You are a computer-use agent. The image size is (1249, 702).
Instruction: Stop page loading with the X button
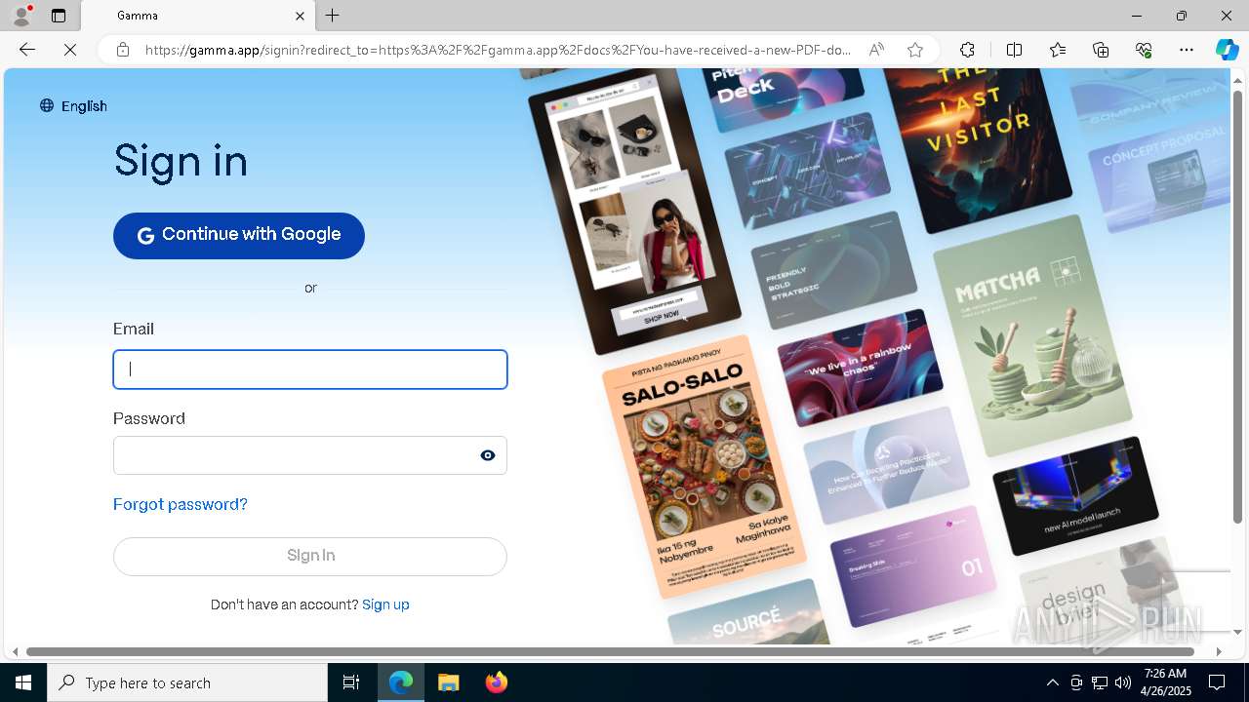click(x=70, y=50)
